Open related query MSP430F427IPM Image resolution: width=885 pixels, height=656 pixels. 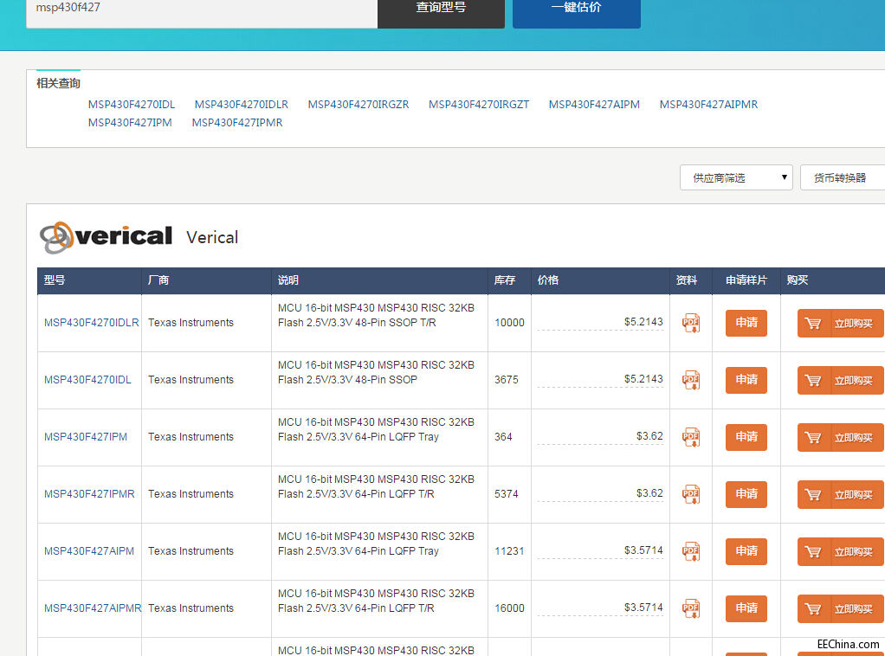pyautogui.click(x=130, y=122)
